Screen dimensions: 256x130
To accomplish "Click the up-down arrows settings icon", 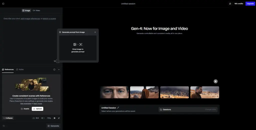I will [59, 118].
